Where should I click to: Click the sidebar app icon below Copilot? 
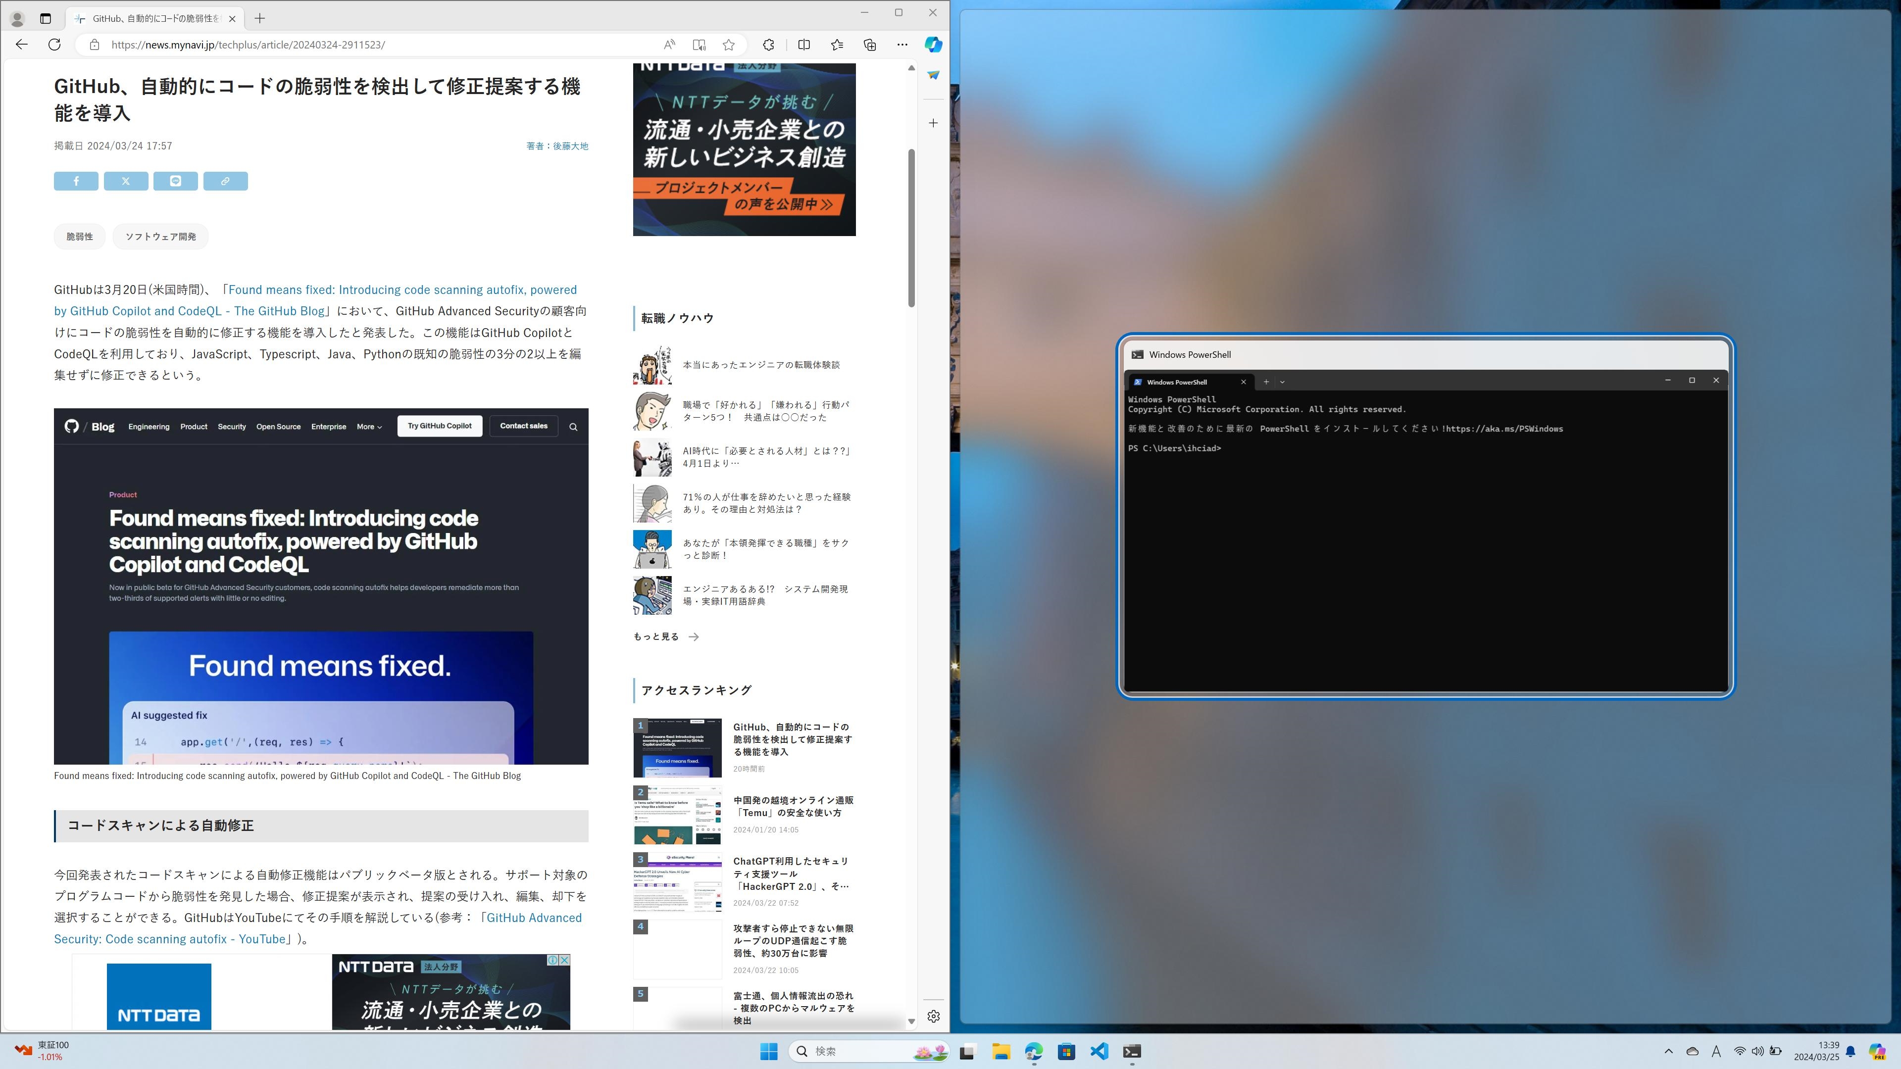pyautogui.click(x=934, y=75)
